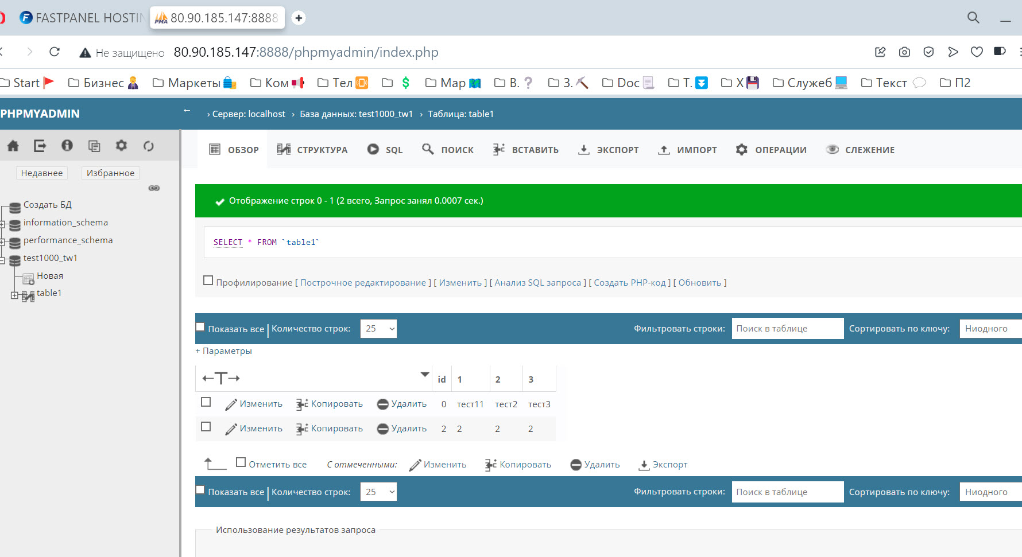Click the link chain icon in navigation panel

pyautogui.click(x=154, y=188)
